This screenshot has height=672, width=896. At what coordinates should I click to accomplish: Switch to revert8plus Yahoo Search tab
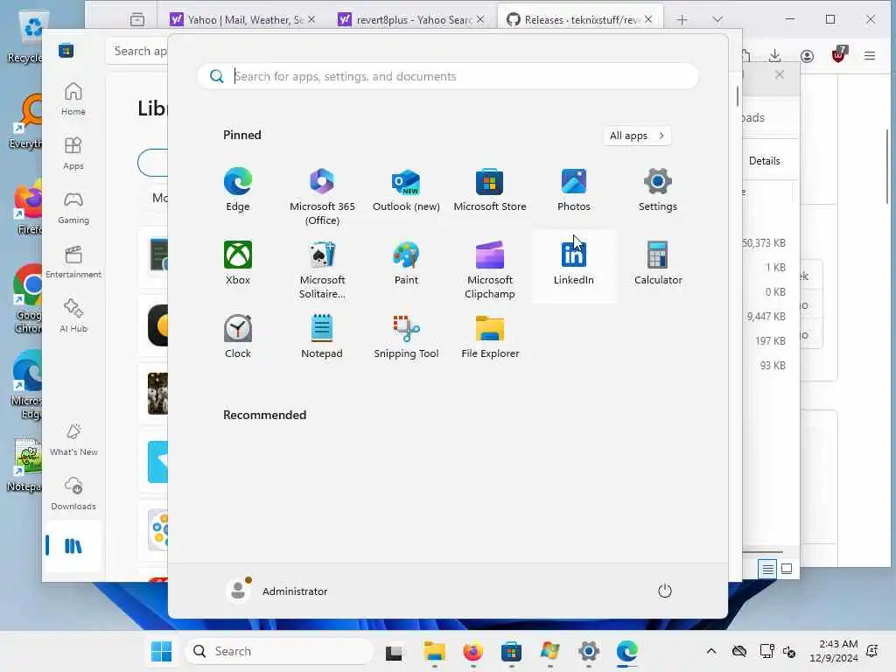[x=411, y=19]
